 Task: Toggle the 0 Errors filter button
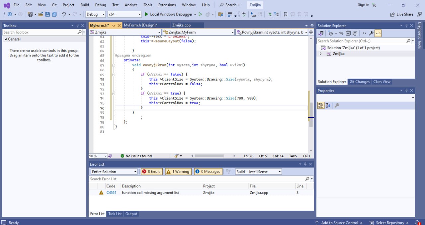tap(151, 172)
